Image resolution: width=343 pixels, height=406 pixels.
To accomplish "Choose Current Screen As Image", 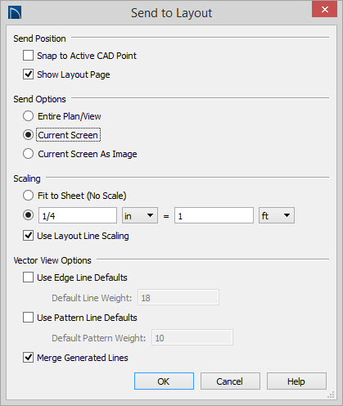I will coord(28,154).
